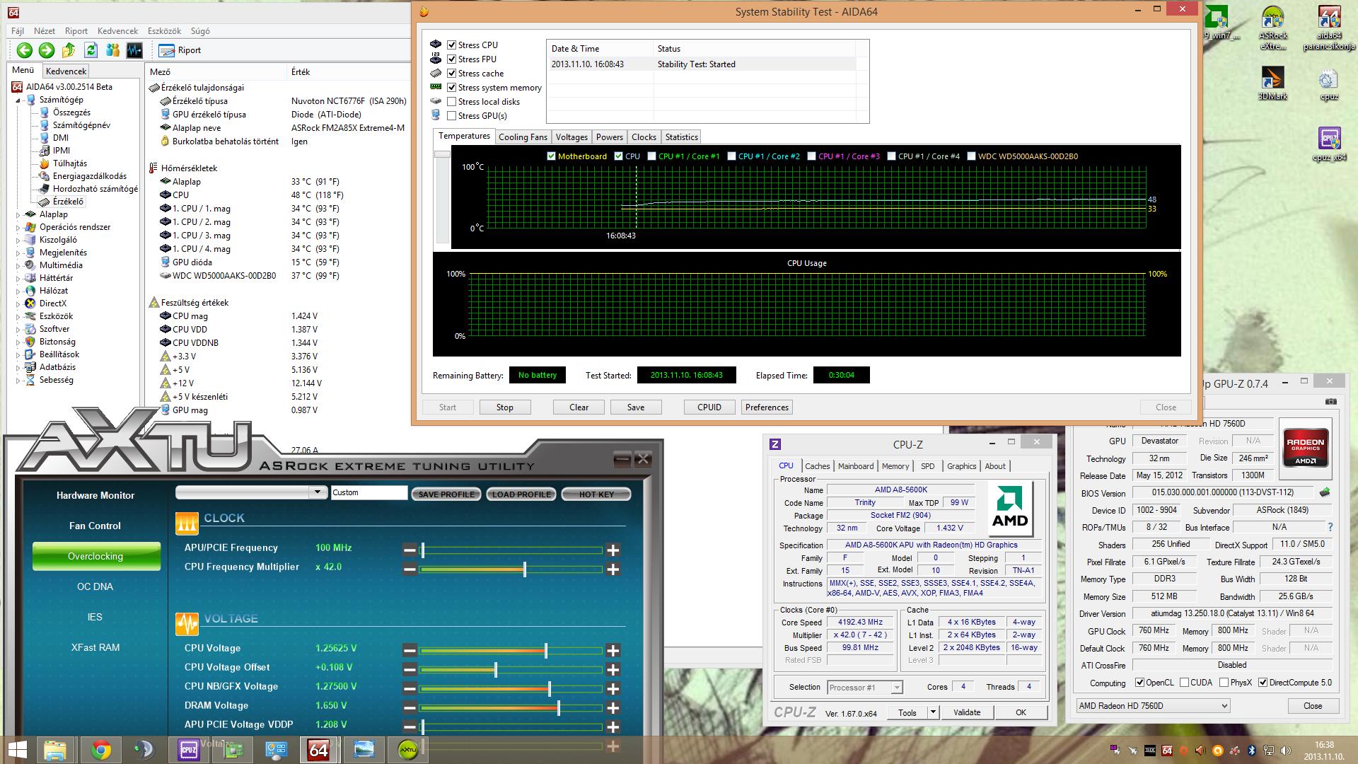Select Érzékelő tree item in AIDA64

point(68,202)
